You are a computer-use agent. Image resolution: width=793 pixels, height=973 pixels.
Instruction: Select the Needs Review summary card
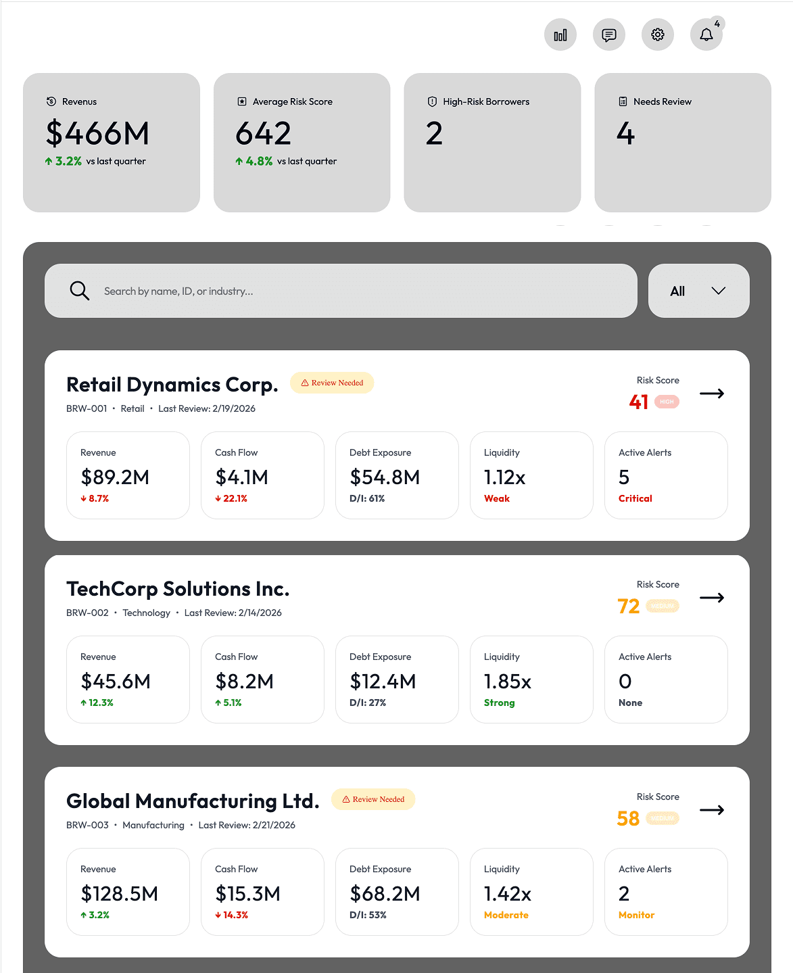683,143
